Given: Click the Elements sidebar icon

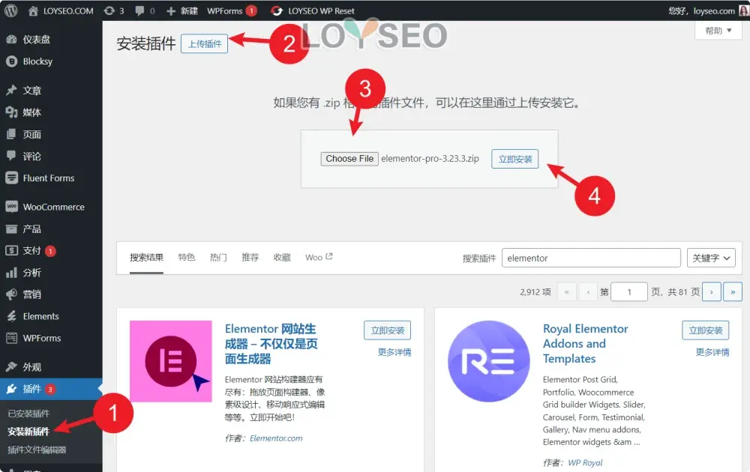Looking at the screenshot, I should pyautogui.click(x=11, y=316).
